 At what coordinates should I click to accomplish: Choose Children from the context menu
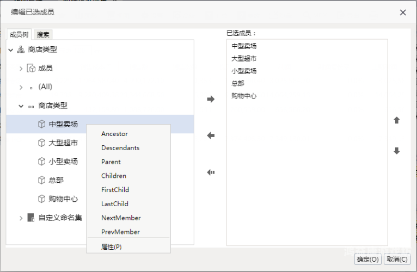pyautogui.click(x=128, y=176)
